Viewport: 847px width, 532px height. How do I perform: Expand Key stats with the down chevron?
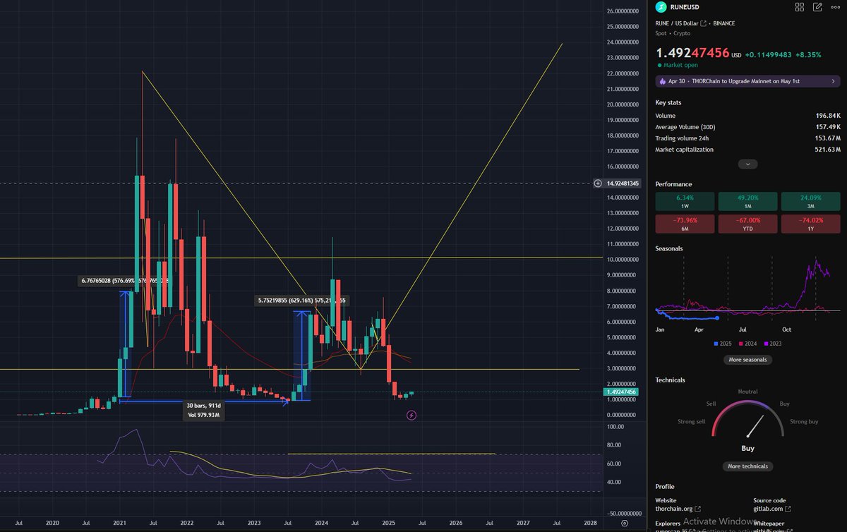coord(747,164)
